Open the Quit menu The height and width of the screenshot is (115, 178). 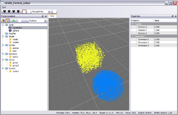click(4, 7)
